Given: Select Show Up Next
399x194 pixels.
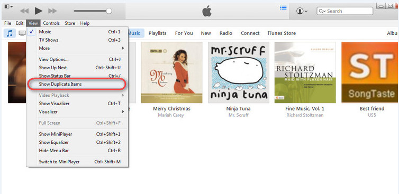Looking at the screenshot, I should (x=78, y=68).
